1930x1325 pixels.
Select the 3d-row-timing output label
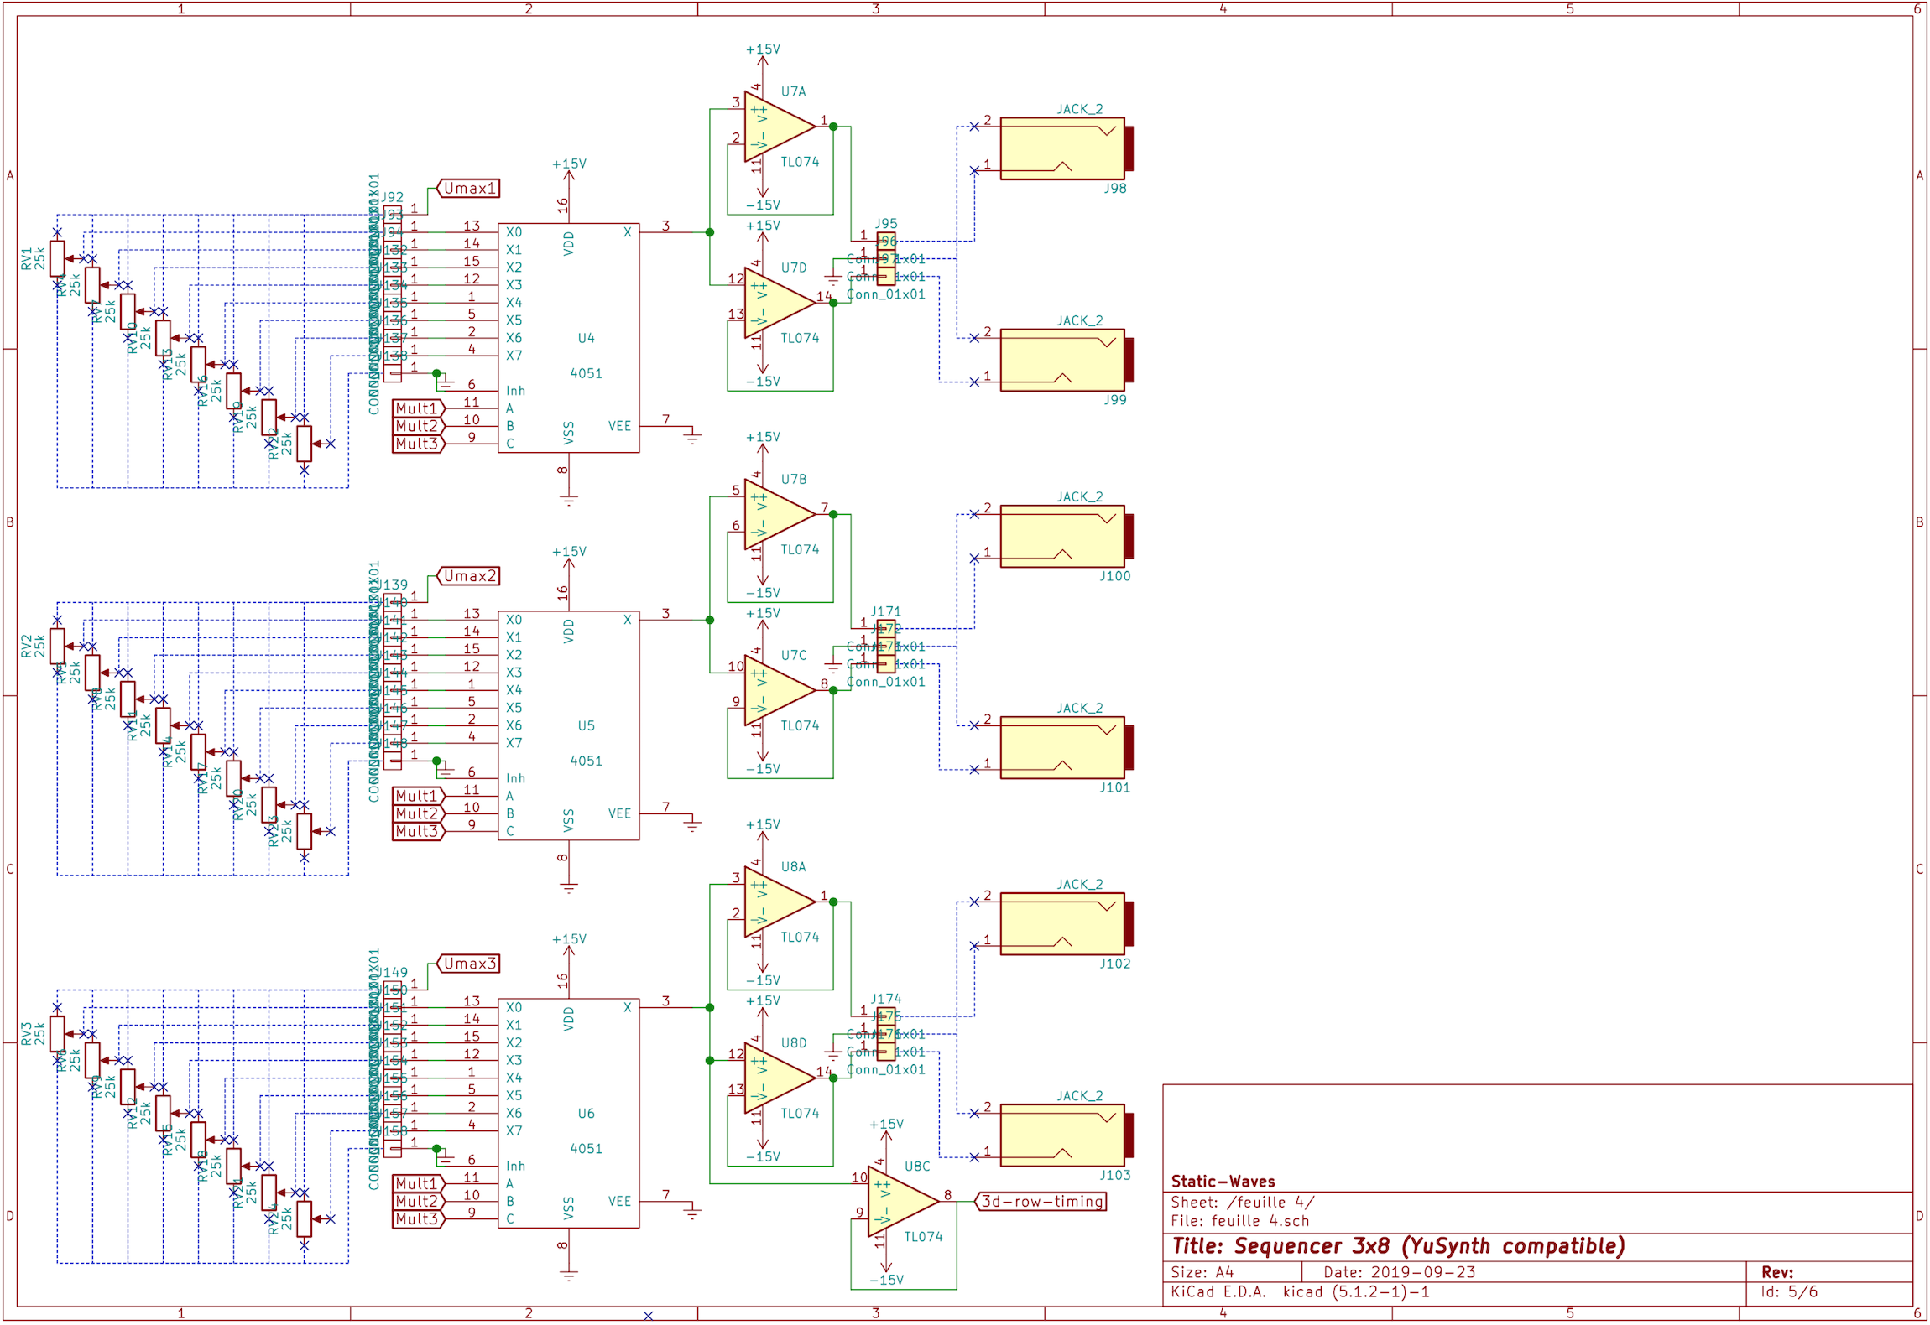(1041, 1202)
